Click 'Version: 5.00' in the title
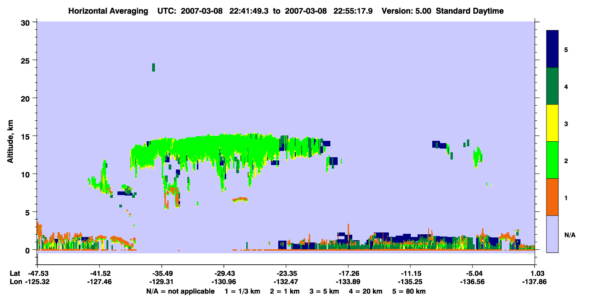594x304 pixels. 407,11
